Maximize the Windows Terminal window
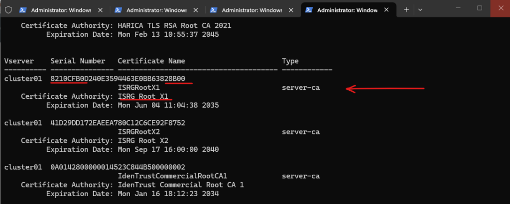 click(480, 8)
